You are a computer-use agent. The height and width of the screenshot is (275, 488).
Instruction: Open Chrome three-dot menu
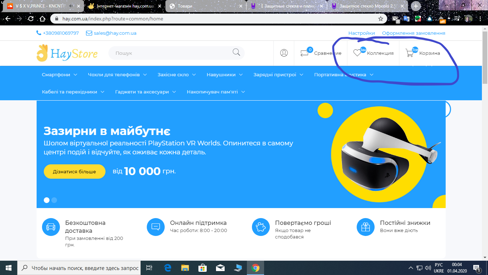pyautogui.click(x=480, y=19)
